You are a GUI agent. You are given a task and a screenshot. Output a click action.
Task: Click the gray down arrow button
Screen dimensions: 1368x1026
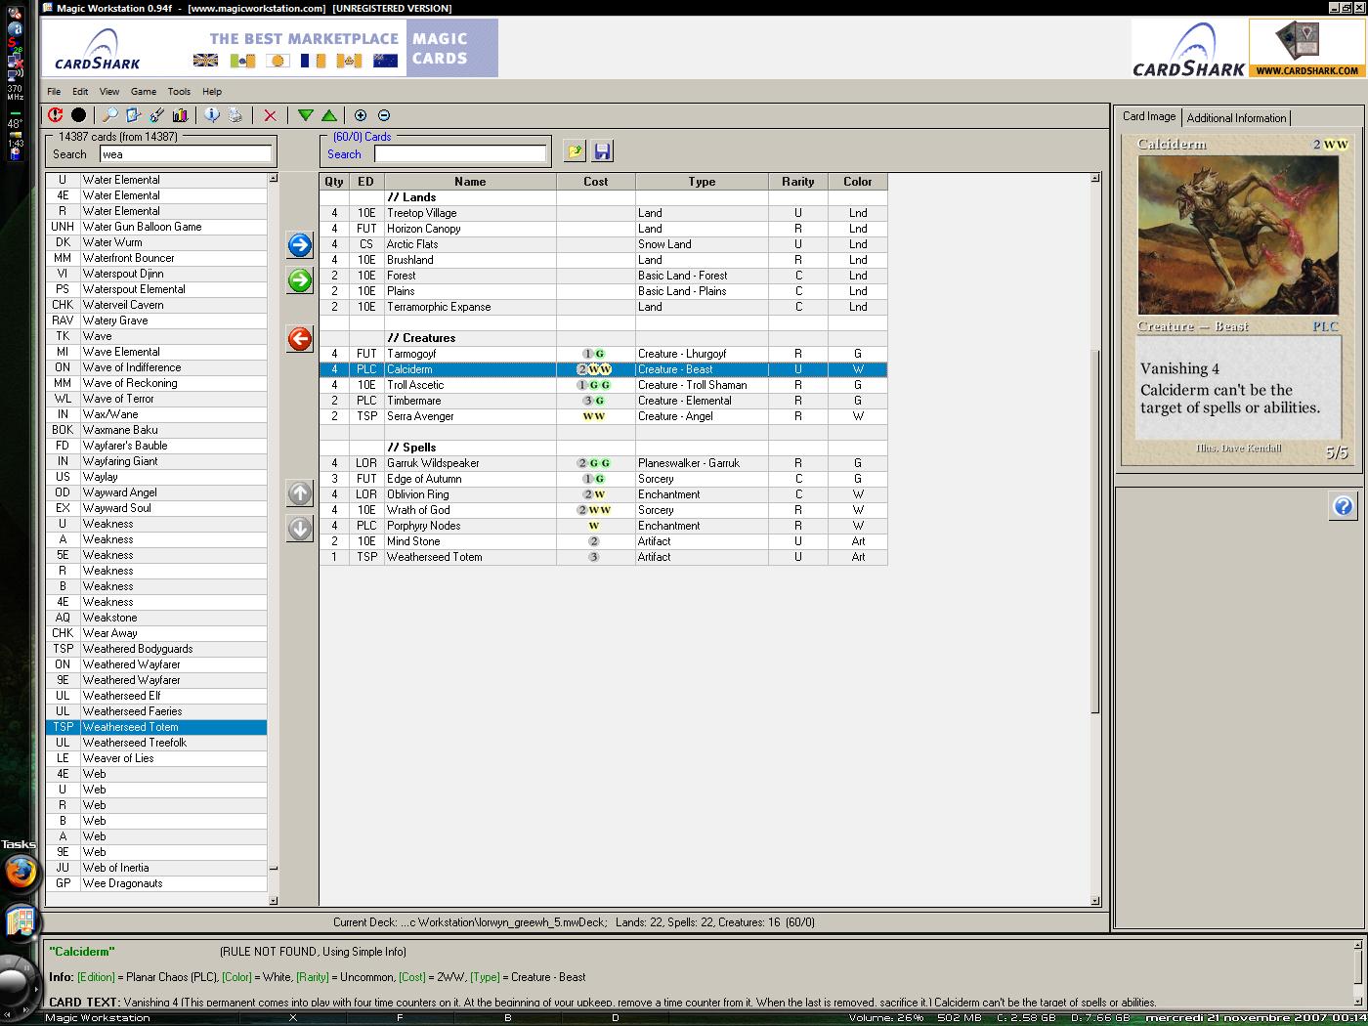pos(300,529)
